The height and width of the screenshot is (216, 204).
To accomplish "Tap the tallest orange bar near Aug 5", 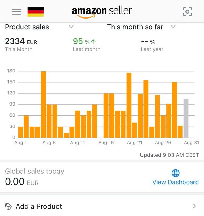I will coord(43,104).
